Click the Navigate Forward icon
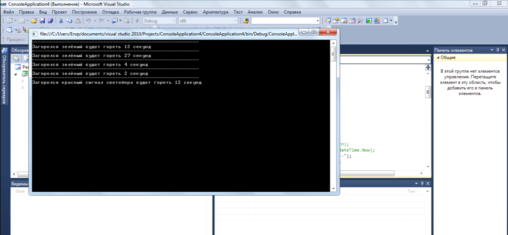 point(127,21)
